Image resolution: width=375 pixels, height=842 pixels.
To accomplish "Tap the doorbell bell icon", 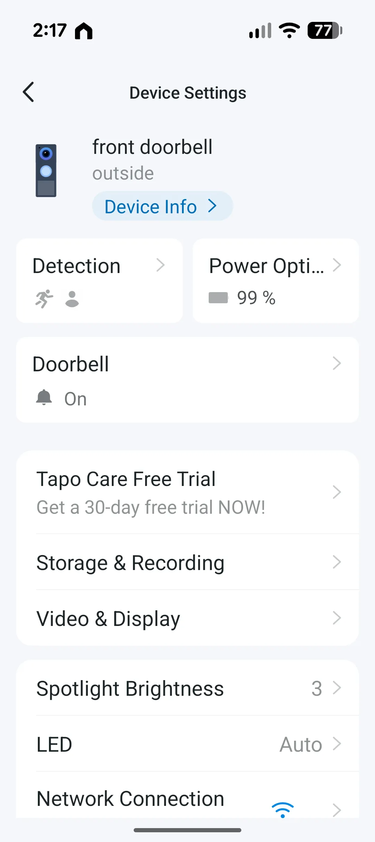I will point(44,398).
